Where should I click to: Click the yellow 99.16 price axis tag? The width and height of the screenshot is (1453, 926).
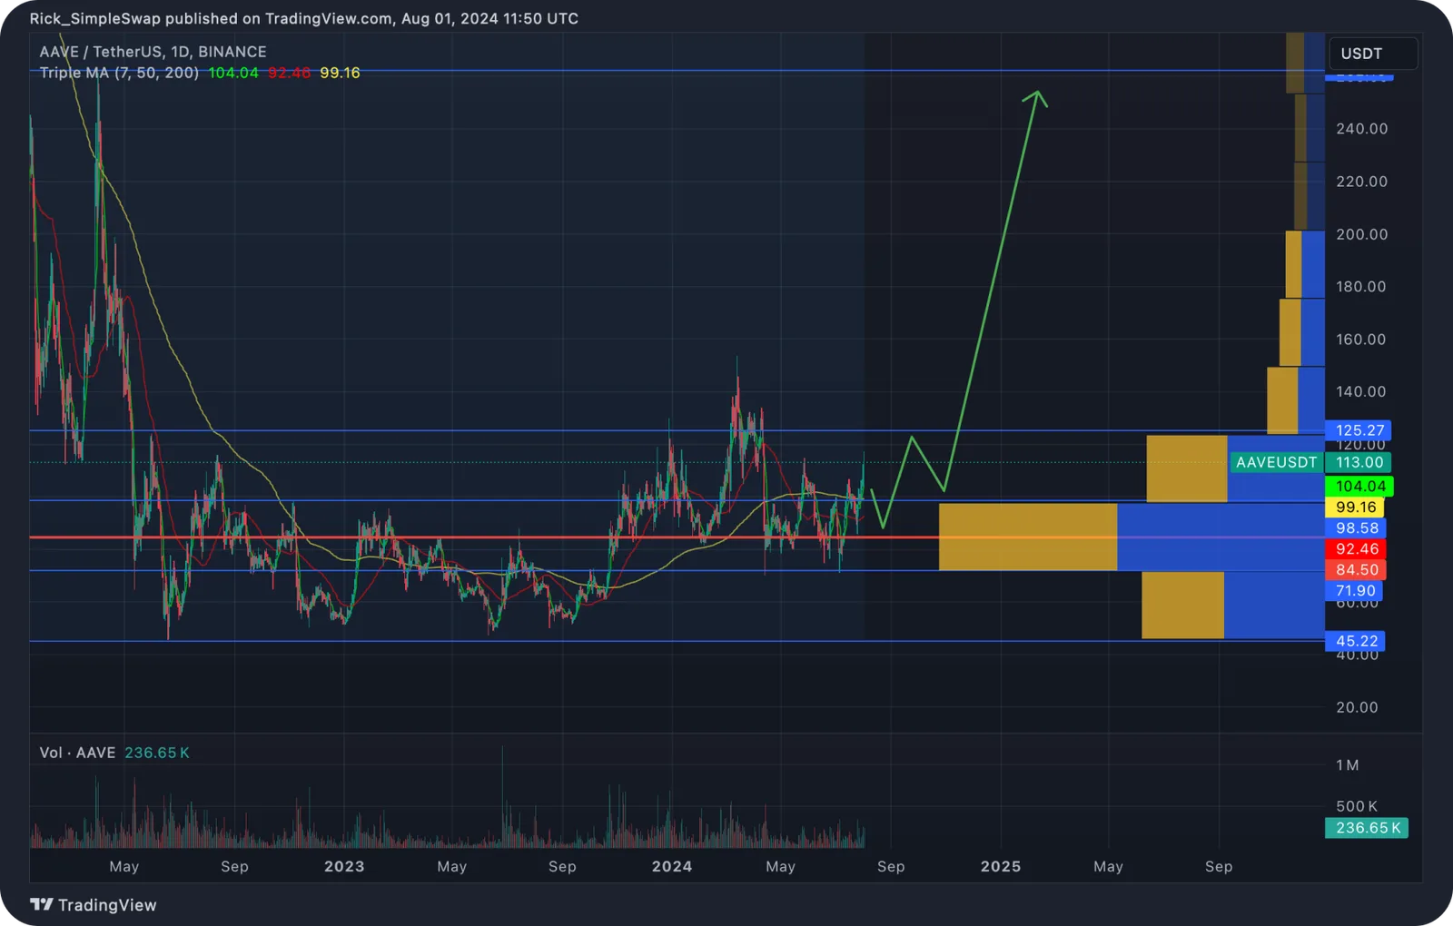1355,507
